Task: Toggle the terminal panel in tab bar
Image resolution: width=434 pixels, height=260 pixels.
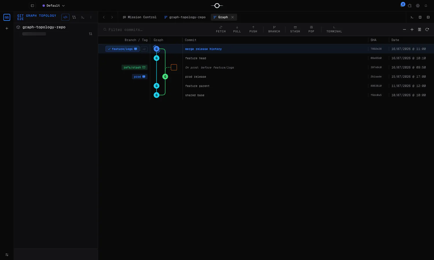Action: click(x=412, y=17)
